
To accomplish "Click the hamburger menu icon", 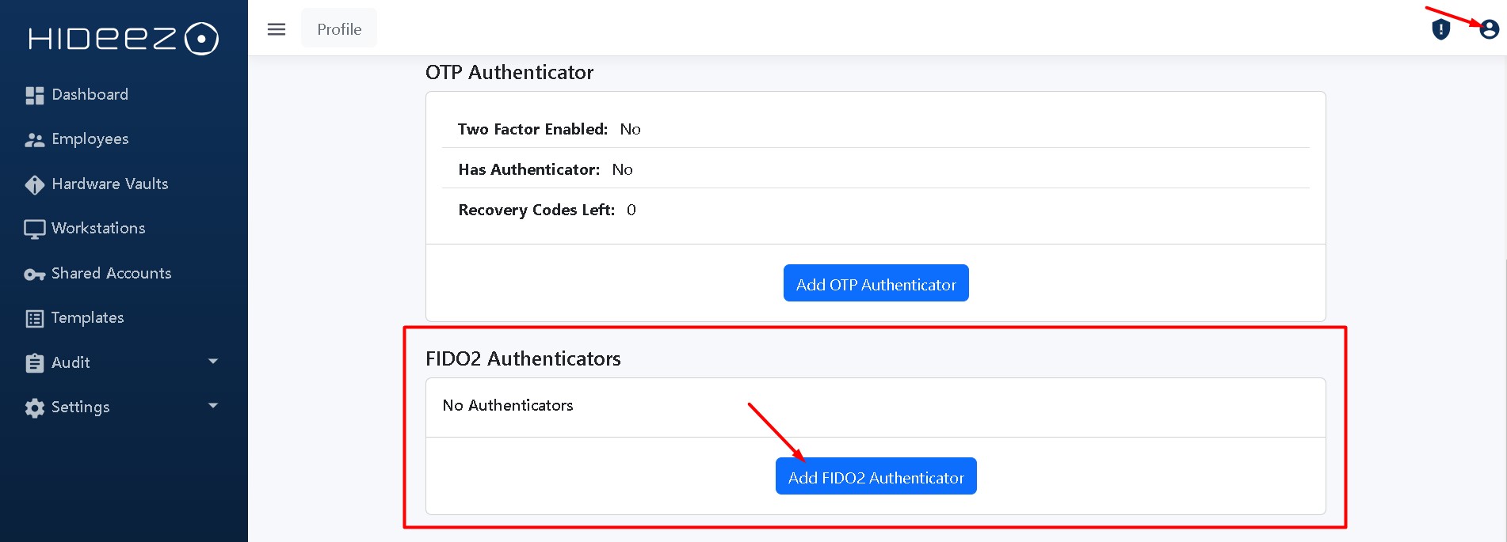I will (x=277, y=29).
